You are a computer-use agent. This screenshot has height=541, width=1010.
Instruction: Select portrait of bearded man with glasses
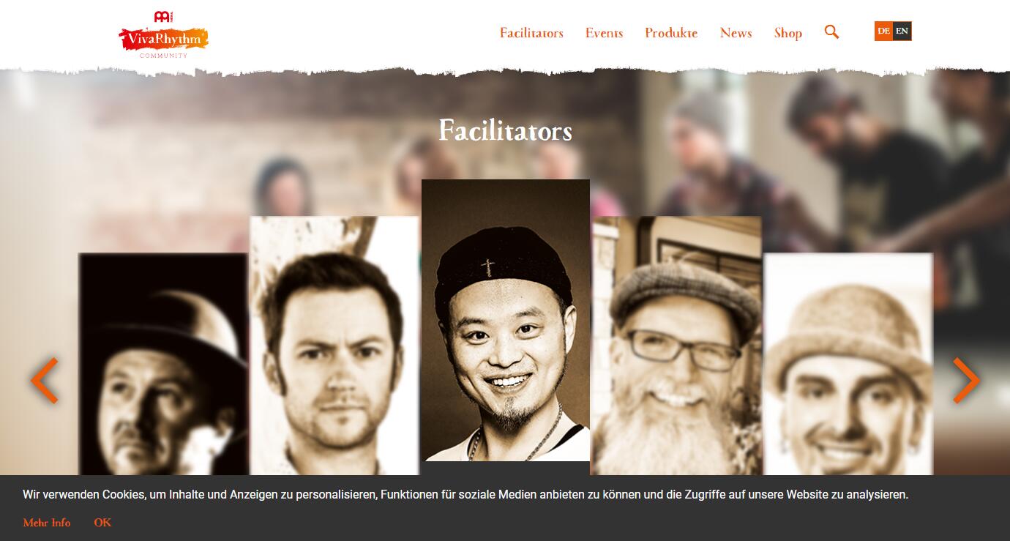click(676, 346)
